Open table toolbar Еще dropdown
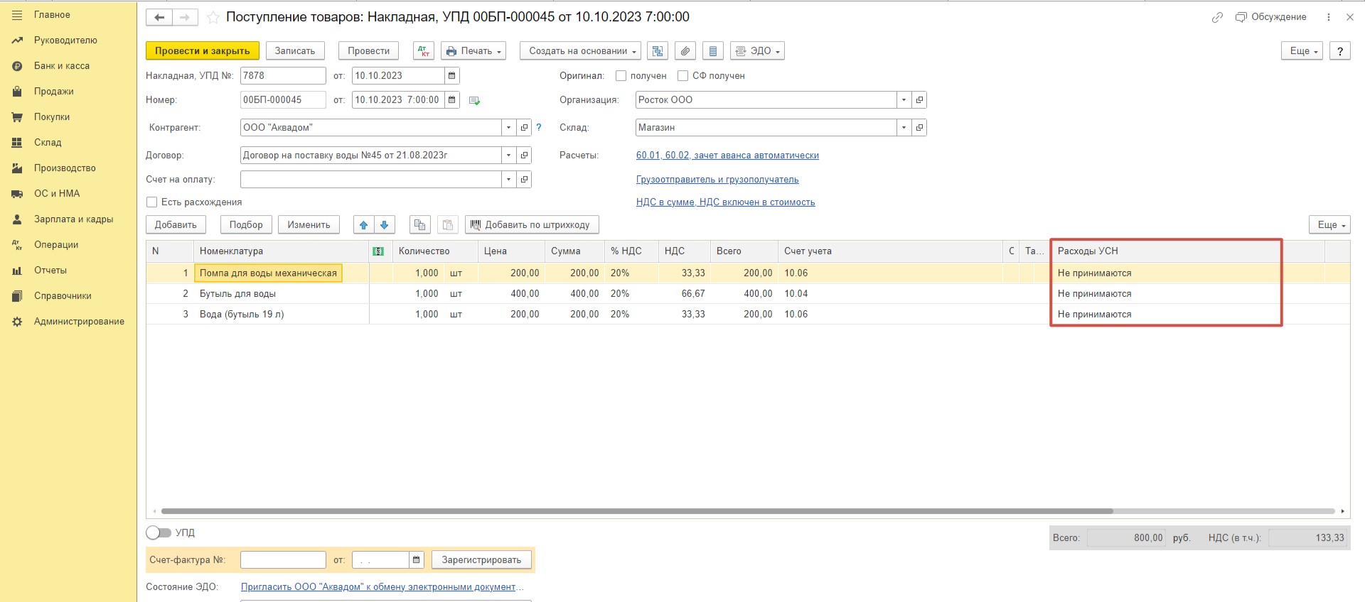This screenshot has height=602, width=1365. [1329, 225]
